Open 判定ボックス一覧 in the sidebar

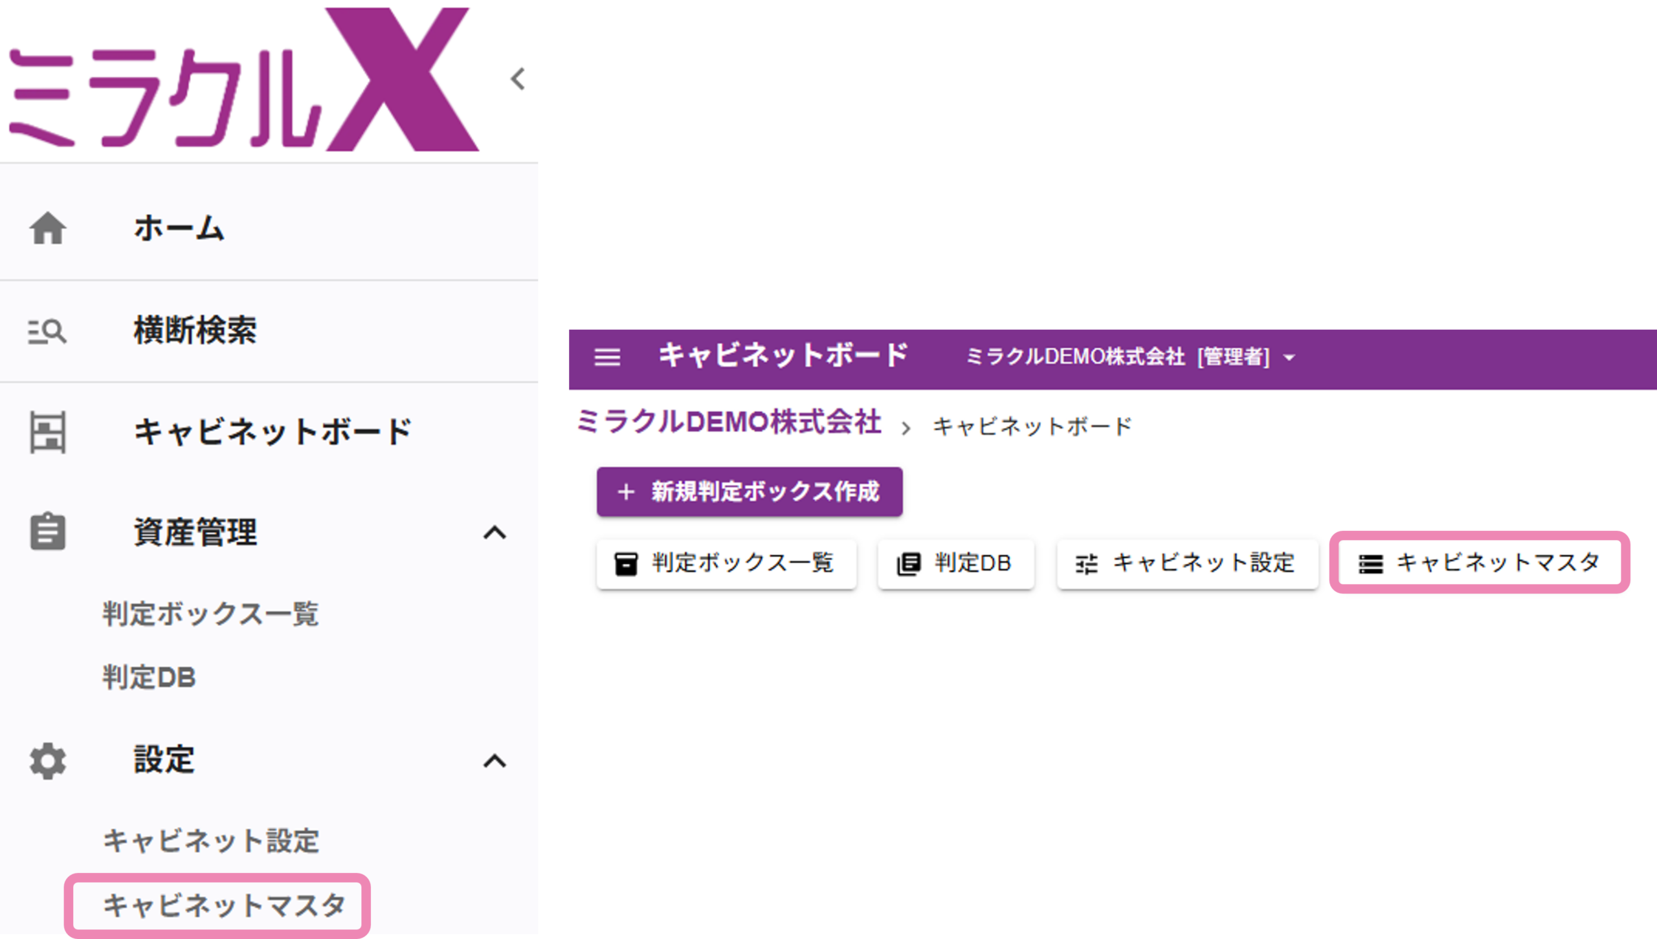point(210,613)
